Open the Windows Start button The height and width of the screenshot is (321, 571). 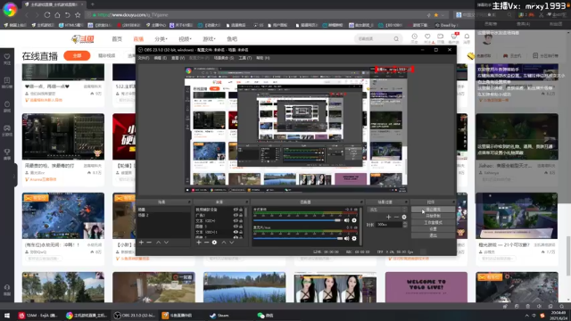click(6, 316)
